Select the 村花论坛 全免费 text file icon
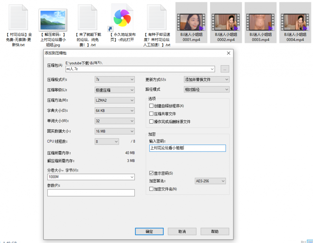Viewport: 313px width, 243px height. [18, 17]
